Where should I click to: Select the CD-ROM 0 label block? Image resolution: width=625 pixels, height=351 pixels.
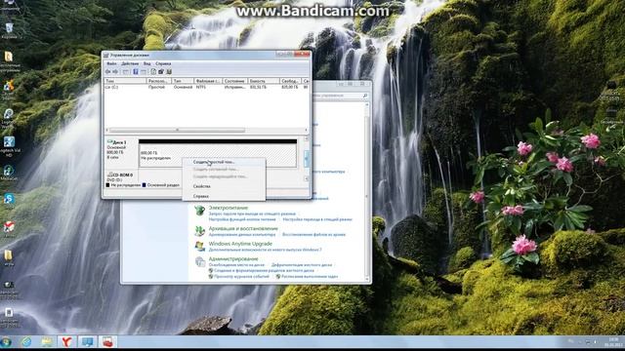point(120,177)
